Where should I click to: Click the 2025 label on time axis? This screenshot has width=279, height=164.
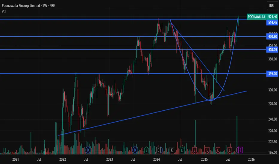204,160
